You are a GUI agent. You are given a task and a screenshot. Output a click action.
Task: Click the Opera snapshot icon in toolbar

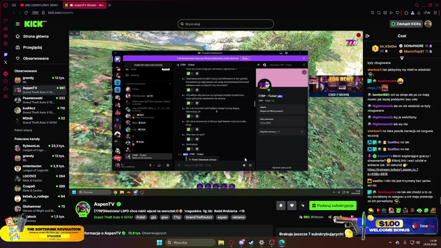pos(379,13)
